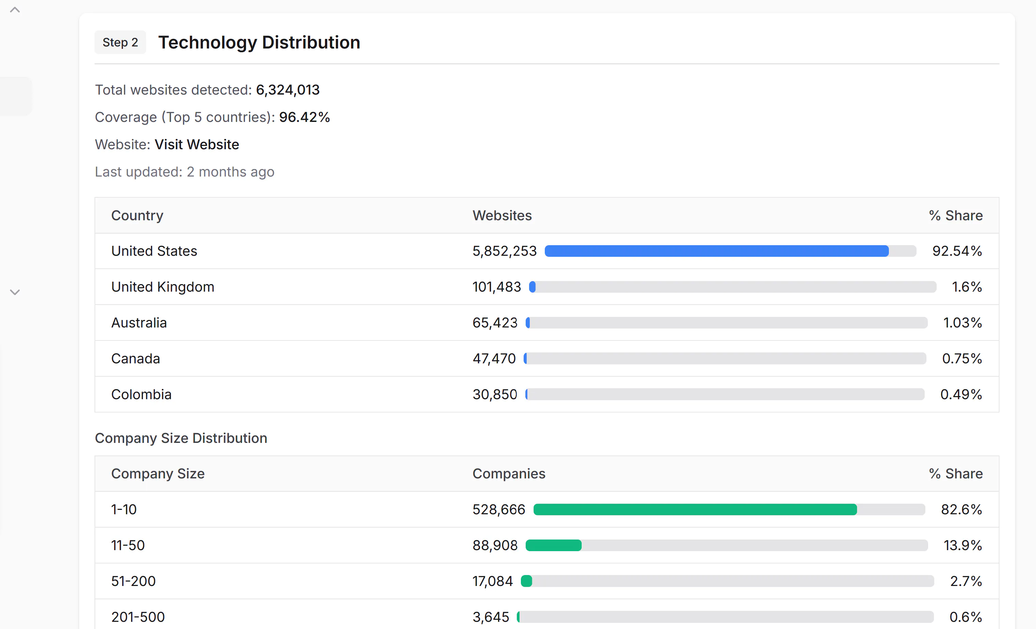Select the Colombia row label
This screenshot has width=1036, height=629.
click(141, 394)
